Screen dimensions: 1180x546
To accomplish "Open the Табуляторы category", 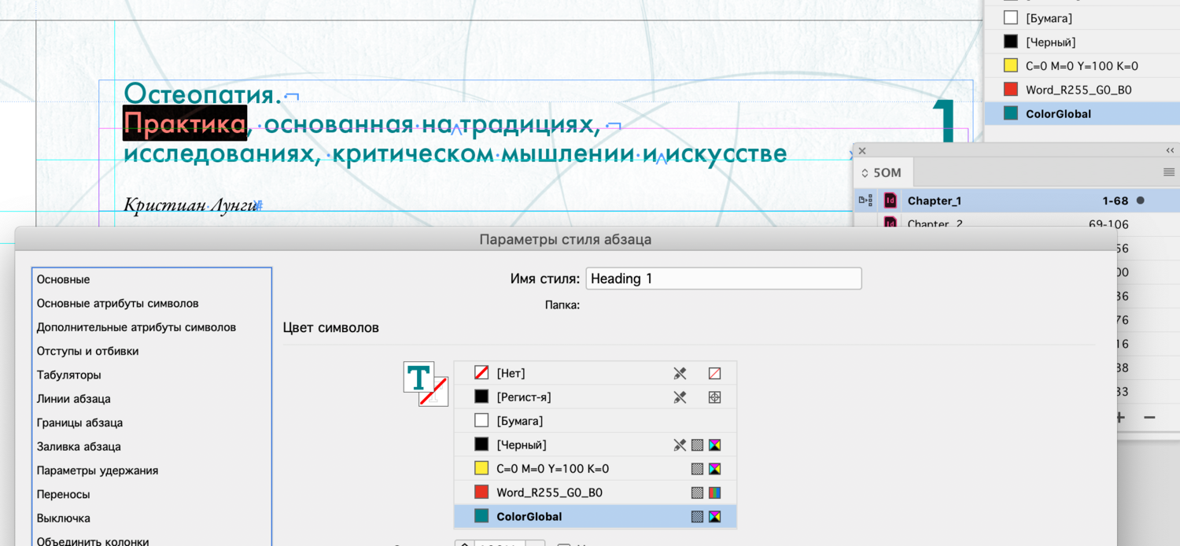I will (152, 374).
